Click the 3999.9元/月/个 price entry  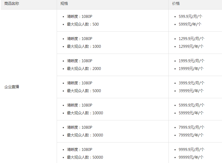(191, 83)
